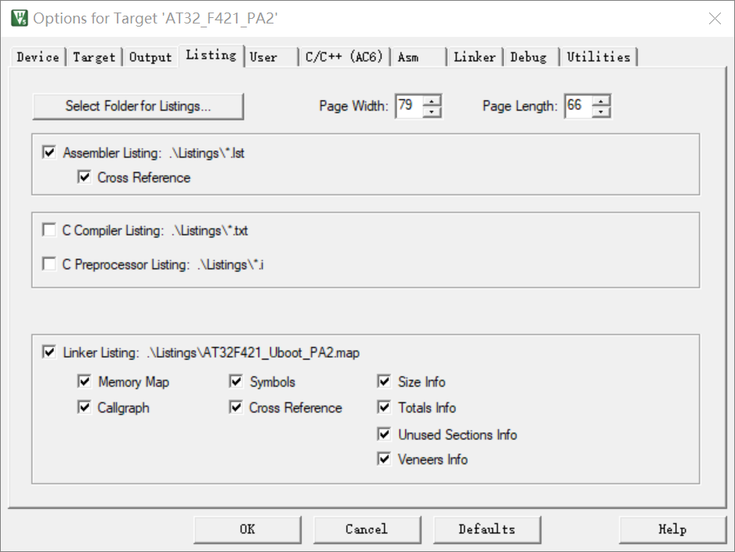This screenshot has width=735, height=552.
Task: Increase Page Width with up arrow
Action: pos(432,101)
